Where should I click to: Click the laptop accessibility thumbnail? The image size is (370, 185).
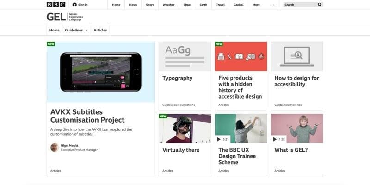[297, 56]
